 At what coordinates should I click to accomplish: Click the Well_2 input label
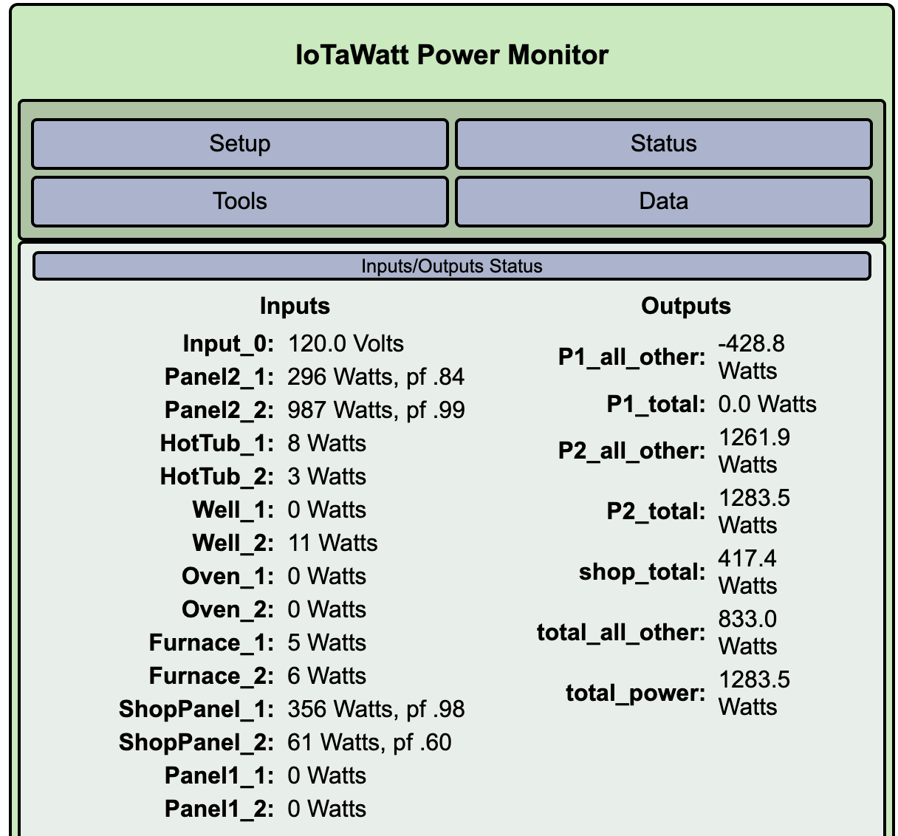[x=233, y=544]
